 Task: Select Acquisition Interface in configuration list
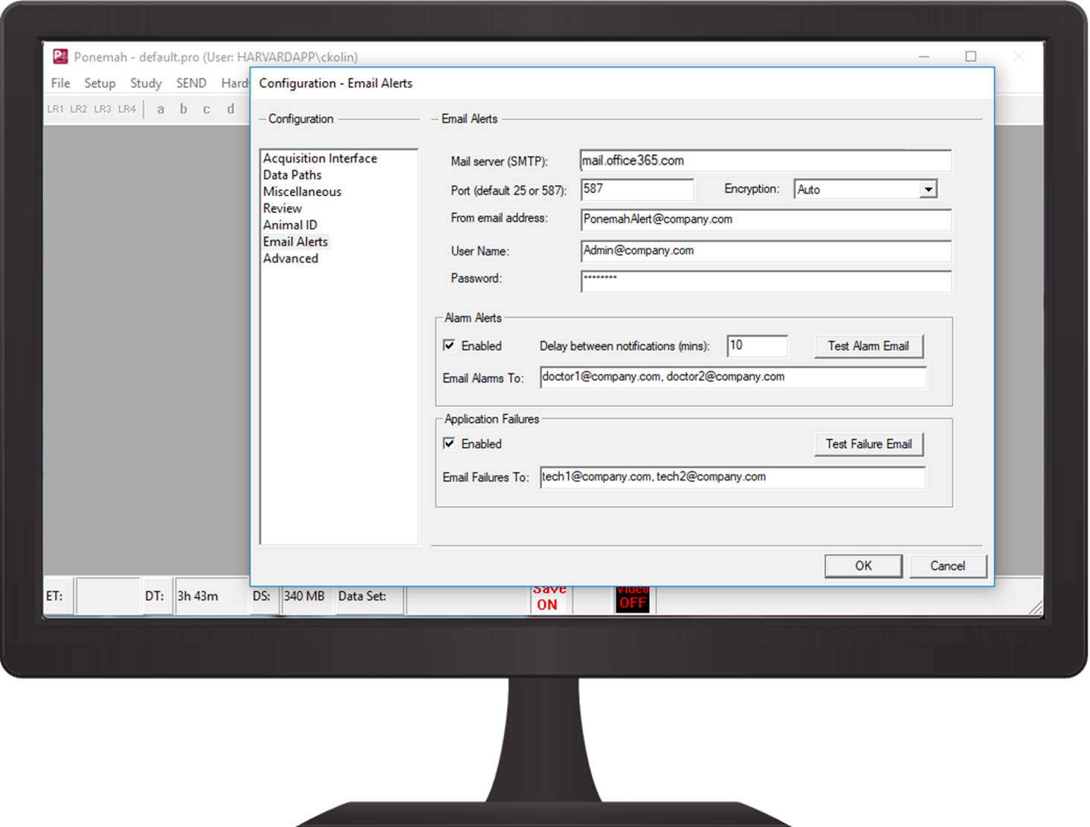320,158
